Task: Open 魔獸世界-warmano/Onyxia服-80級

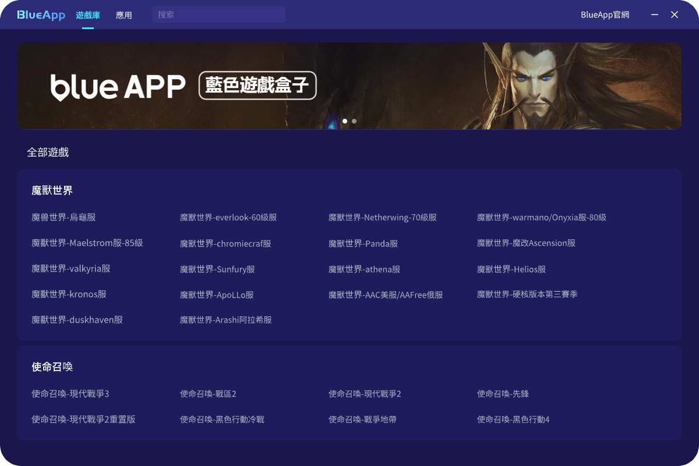Action: (x=542, y=217)
